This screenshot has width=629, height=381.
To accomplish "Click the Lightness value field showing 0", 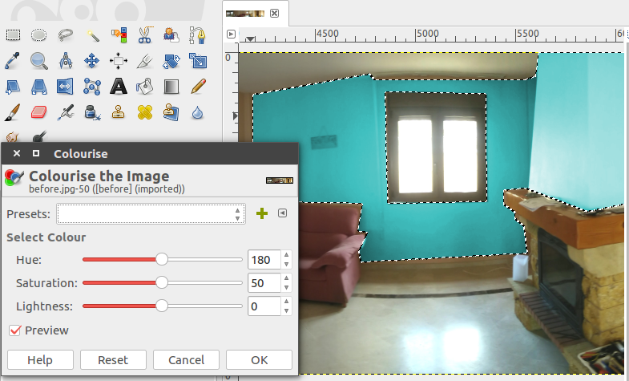I will [264, 306].
